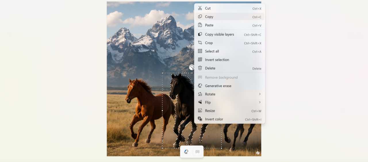Click the Rotate icon in menu
The height and width of the screenshot is (162, 368).
tap(200, 94)
